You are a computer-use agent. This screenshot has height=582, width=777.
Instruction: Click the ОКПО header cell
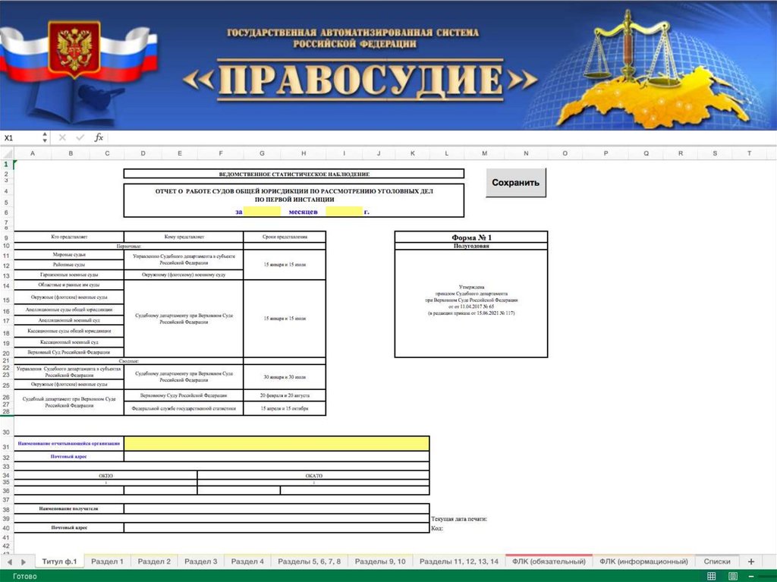105,476
